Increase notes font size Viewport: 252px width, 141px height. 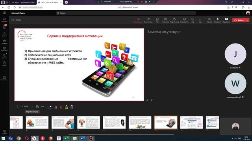[x=148, y=100]
